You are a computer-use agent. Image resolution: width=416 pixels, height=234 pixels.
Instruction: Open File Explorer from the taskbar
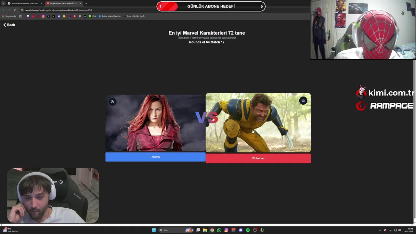pos(205,230)
